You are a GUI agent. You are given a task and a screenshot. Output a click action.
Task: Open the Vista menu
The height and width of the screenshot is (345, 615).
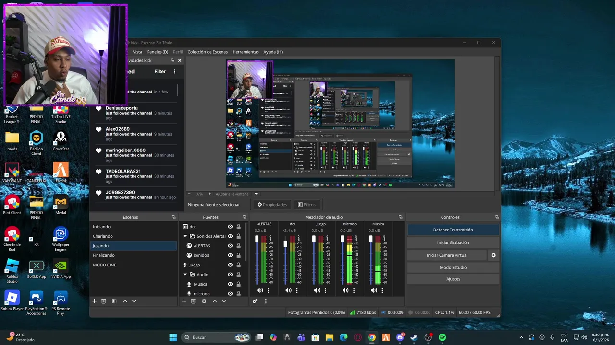click(137, 52)
